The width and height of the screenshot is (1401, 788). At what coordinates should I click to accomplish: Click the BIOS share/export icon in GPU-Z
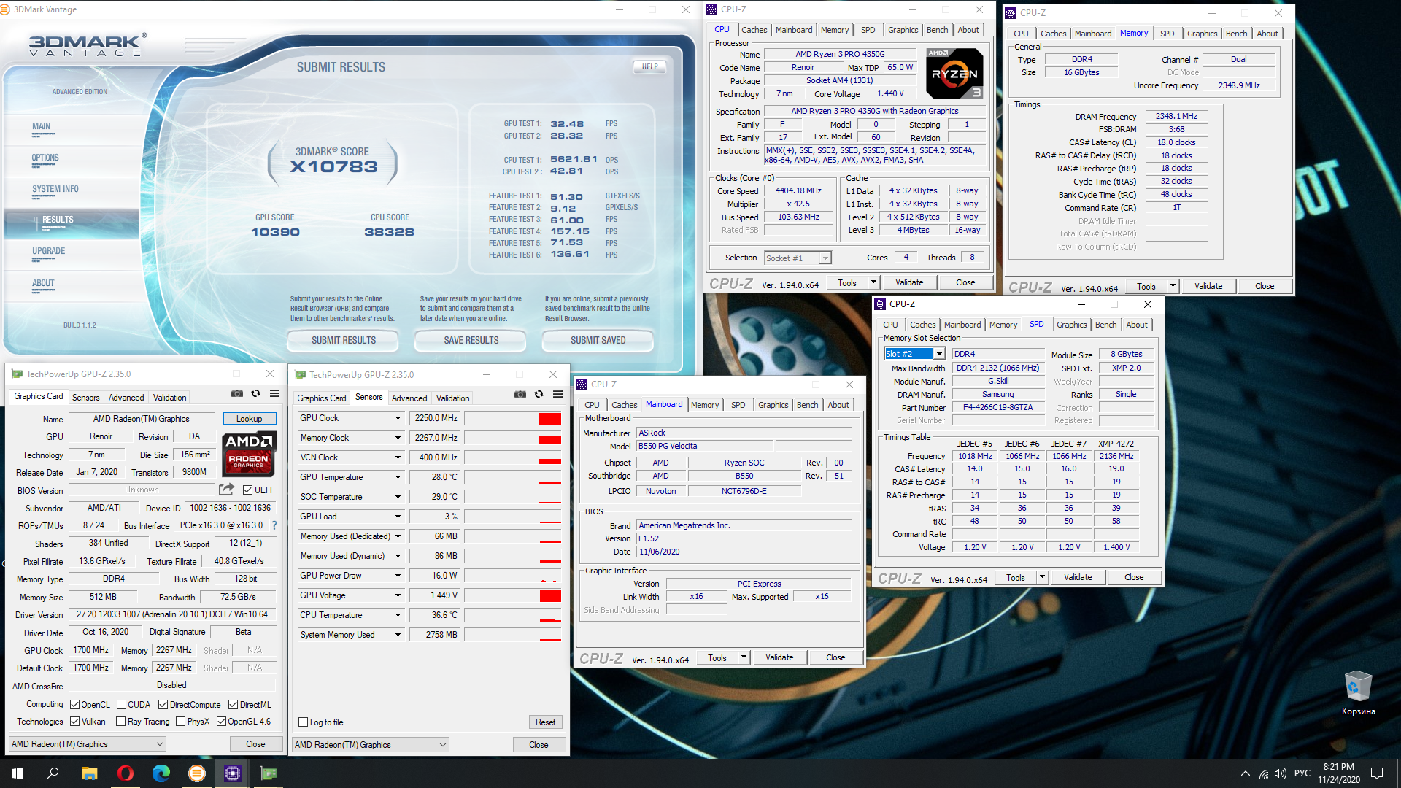point(227,490)
